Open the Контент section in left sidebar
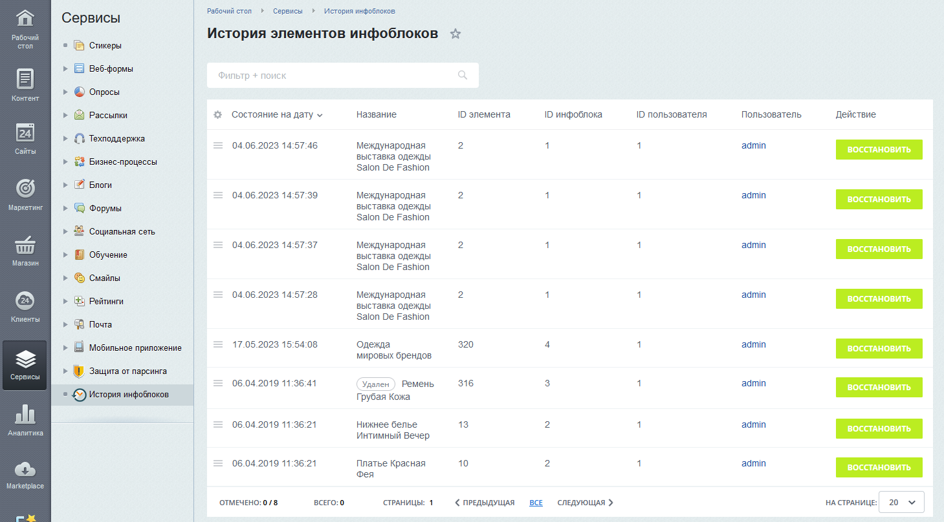Screen dimensions: 944x522 25,85
